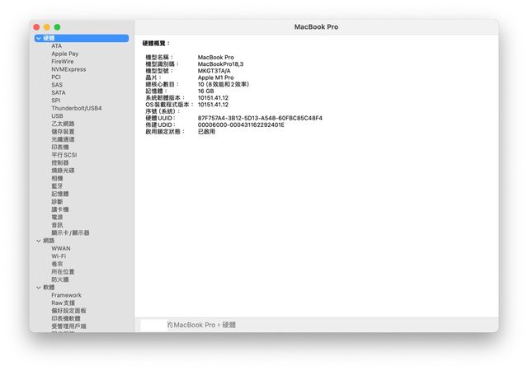Image resolution: width=528 pixels, height=371 pixels.
Task: Open the SPI entry
Action: pyautogui.click(x=56, y=101)
